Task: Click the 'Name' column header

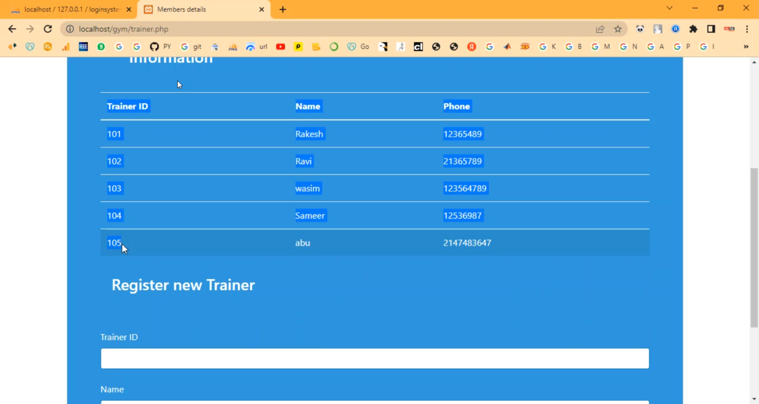Action: pyautogui.click(x=308, y=106)
